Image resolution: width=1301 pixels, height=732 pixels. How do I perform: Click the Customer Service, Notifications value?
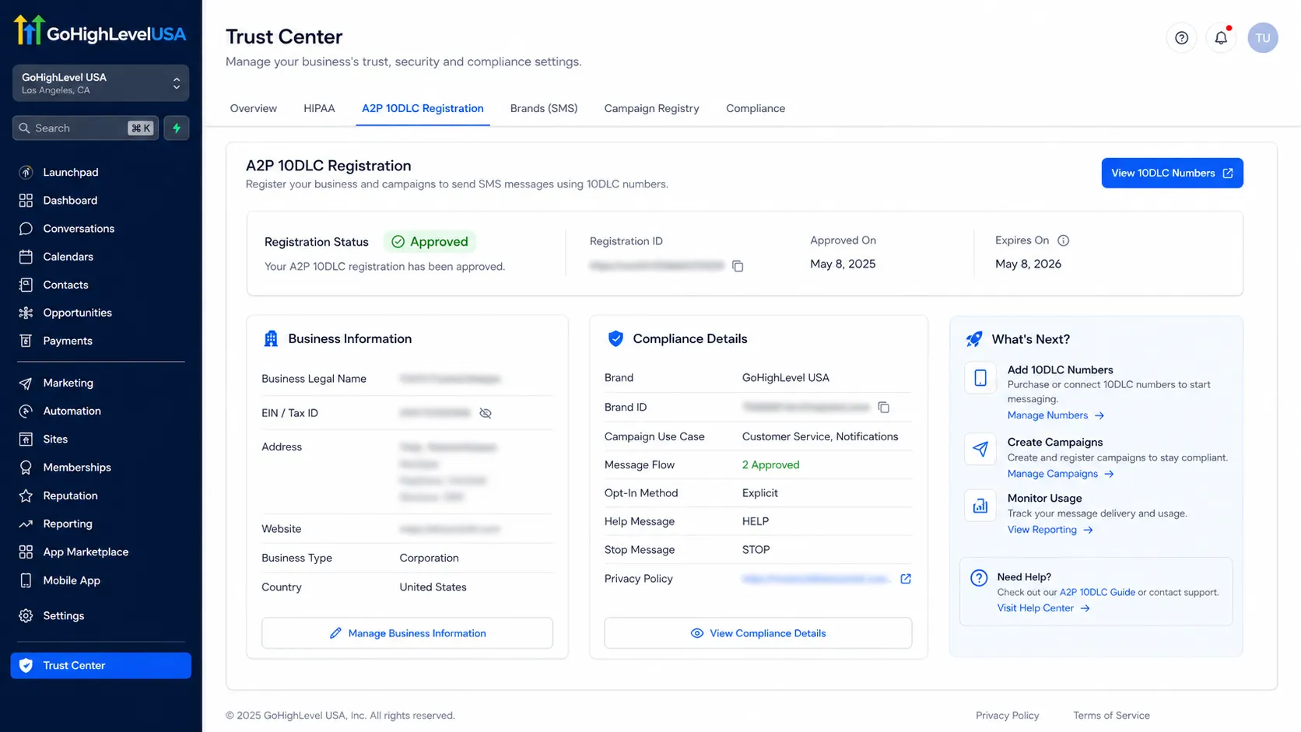coord(820,436)
